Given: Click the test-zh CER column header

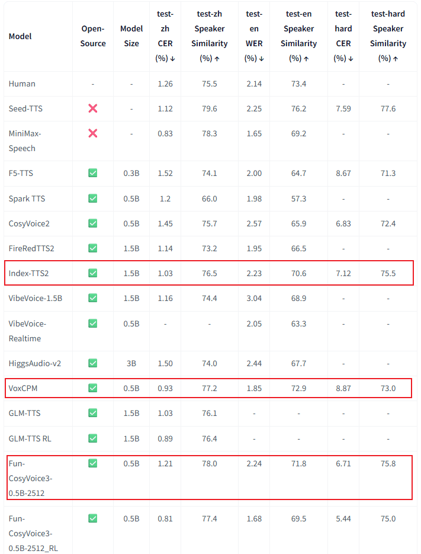Looking at the screenshot, I should point(165,36).
